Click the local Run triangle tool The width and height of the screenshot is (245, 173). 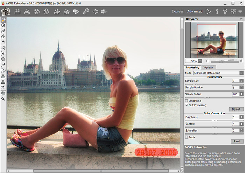point(3,54)
